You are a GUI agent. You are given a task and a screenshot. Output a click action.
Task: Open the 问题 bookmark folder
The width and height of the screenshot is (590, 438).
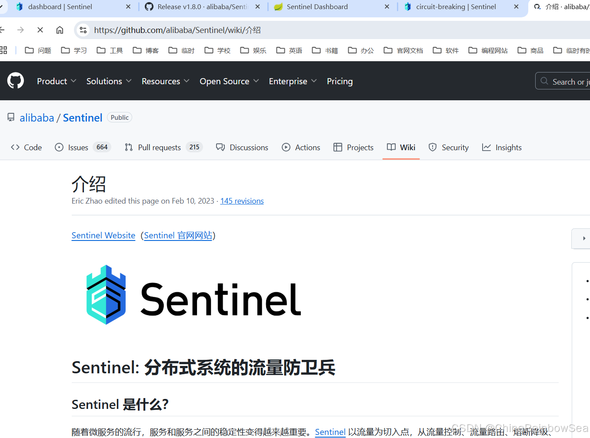click(38, 50)
